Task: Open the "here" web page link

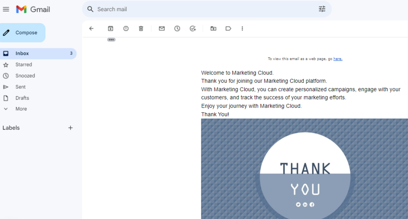Action: point(337,59)
